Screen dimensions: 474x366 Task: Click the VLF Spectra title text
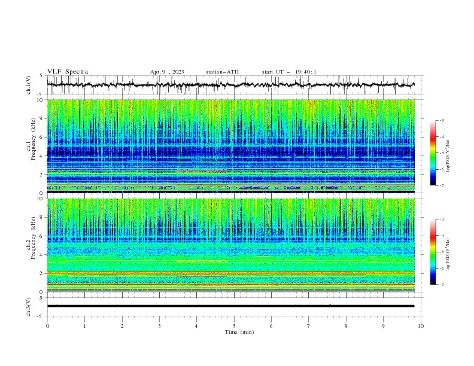[68, 72]
